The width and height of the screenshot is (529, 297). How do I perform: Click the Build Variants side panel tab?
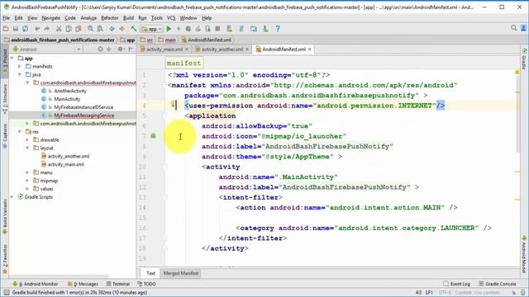point(5,217)
